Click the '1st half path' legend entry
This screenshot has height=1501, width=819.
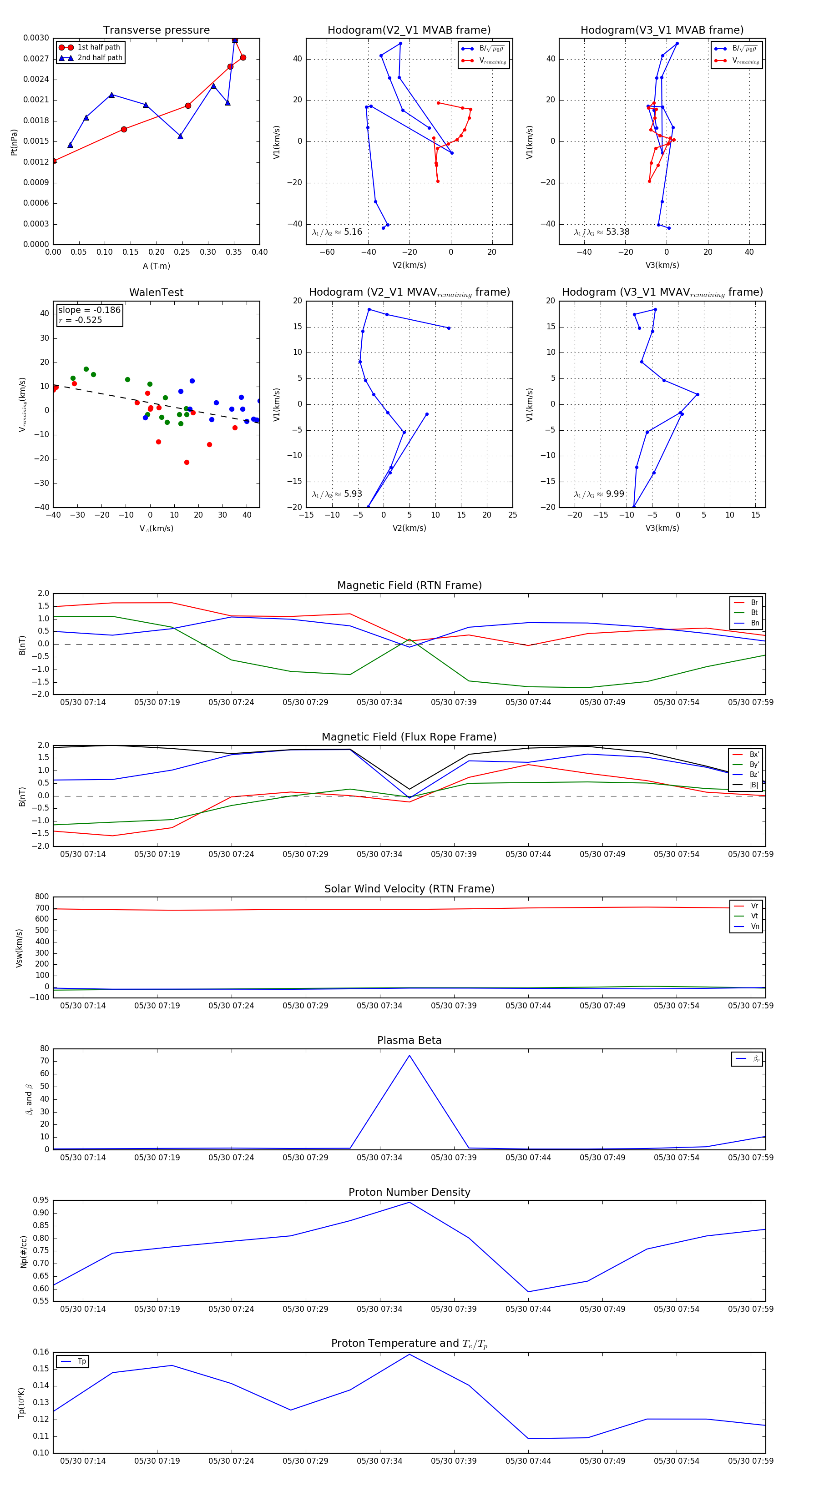91,47
